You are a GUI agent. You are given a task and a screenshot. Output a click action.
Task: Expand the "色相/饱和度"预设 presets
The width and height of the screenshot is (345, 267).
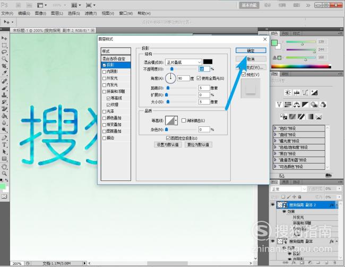coord(275,147)
